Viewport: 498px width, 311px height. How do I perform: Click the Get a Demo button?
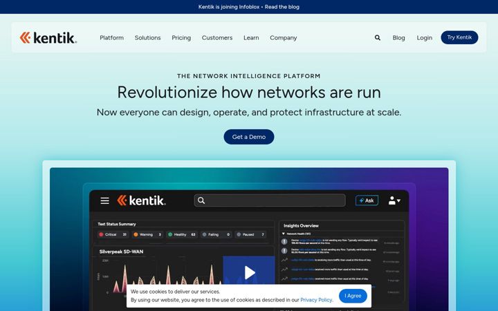pyautogui.click(x=249, y=137)
